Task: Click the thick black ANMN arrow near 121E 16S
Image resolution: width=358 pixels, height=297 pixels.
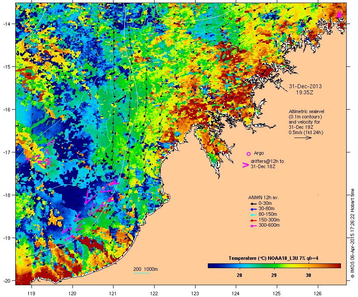Action: [121, 99]
